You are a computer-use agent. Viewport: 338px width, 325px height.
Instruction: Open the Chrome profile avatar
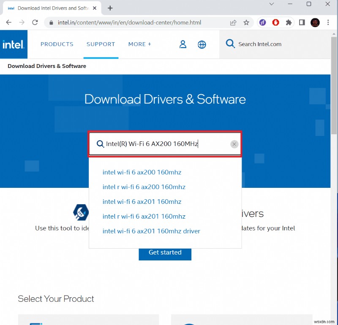[x=315, y=22]
